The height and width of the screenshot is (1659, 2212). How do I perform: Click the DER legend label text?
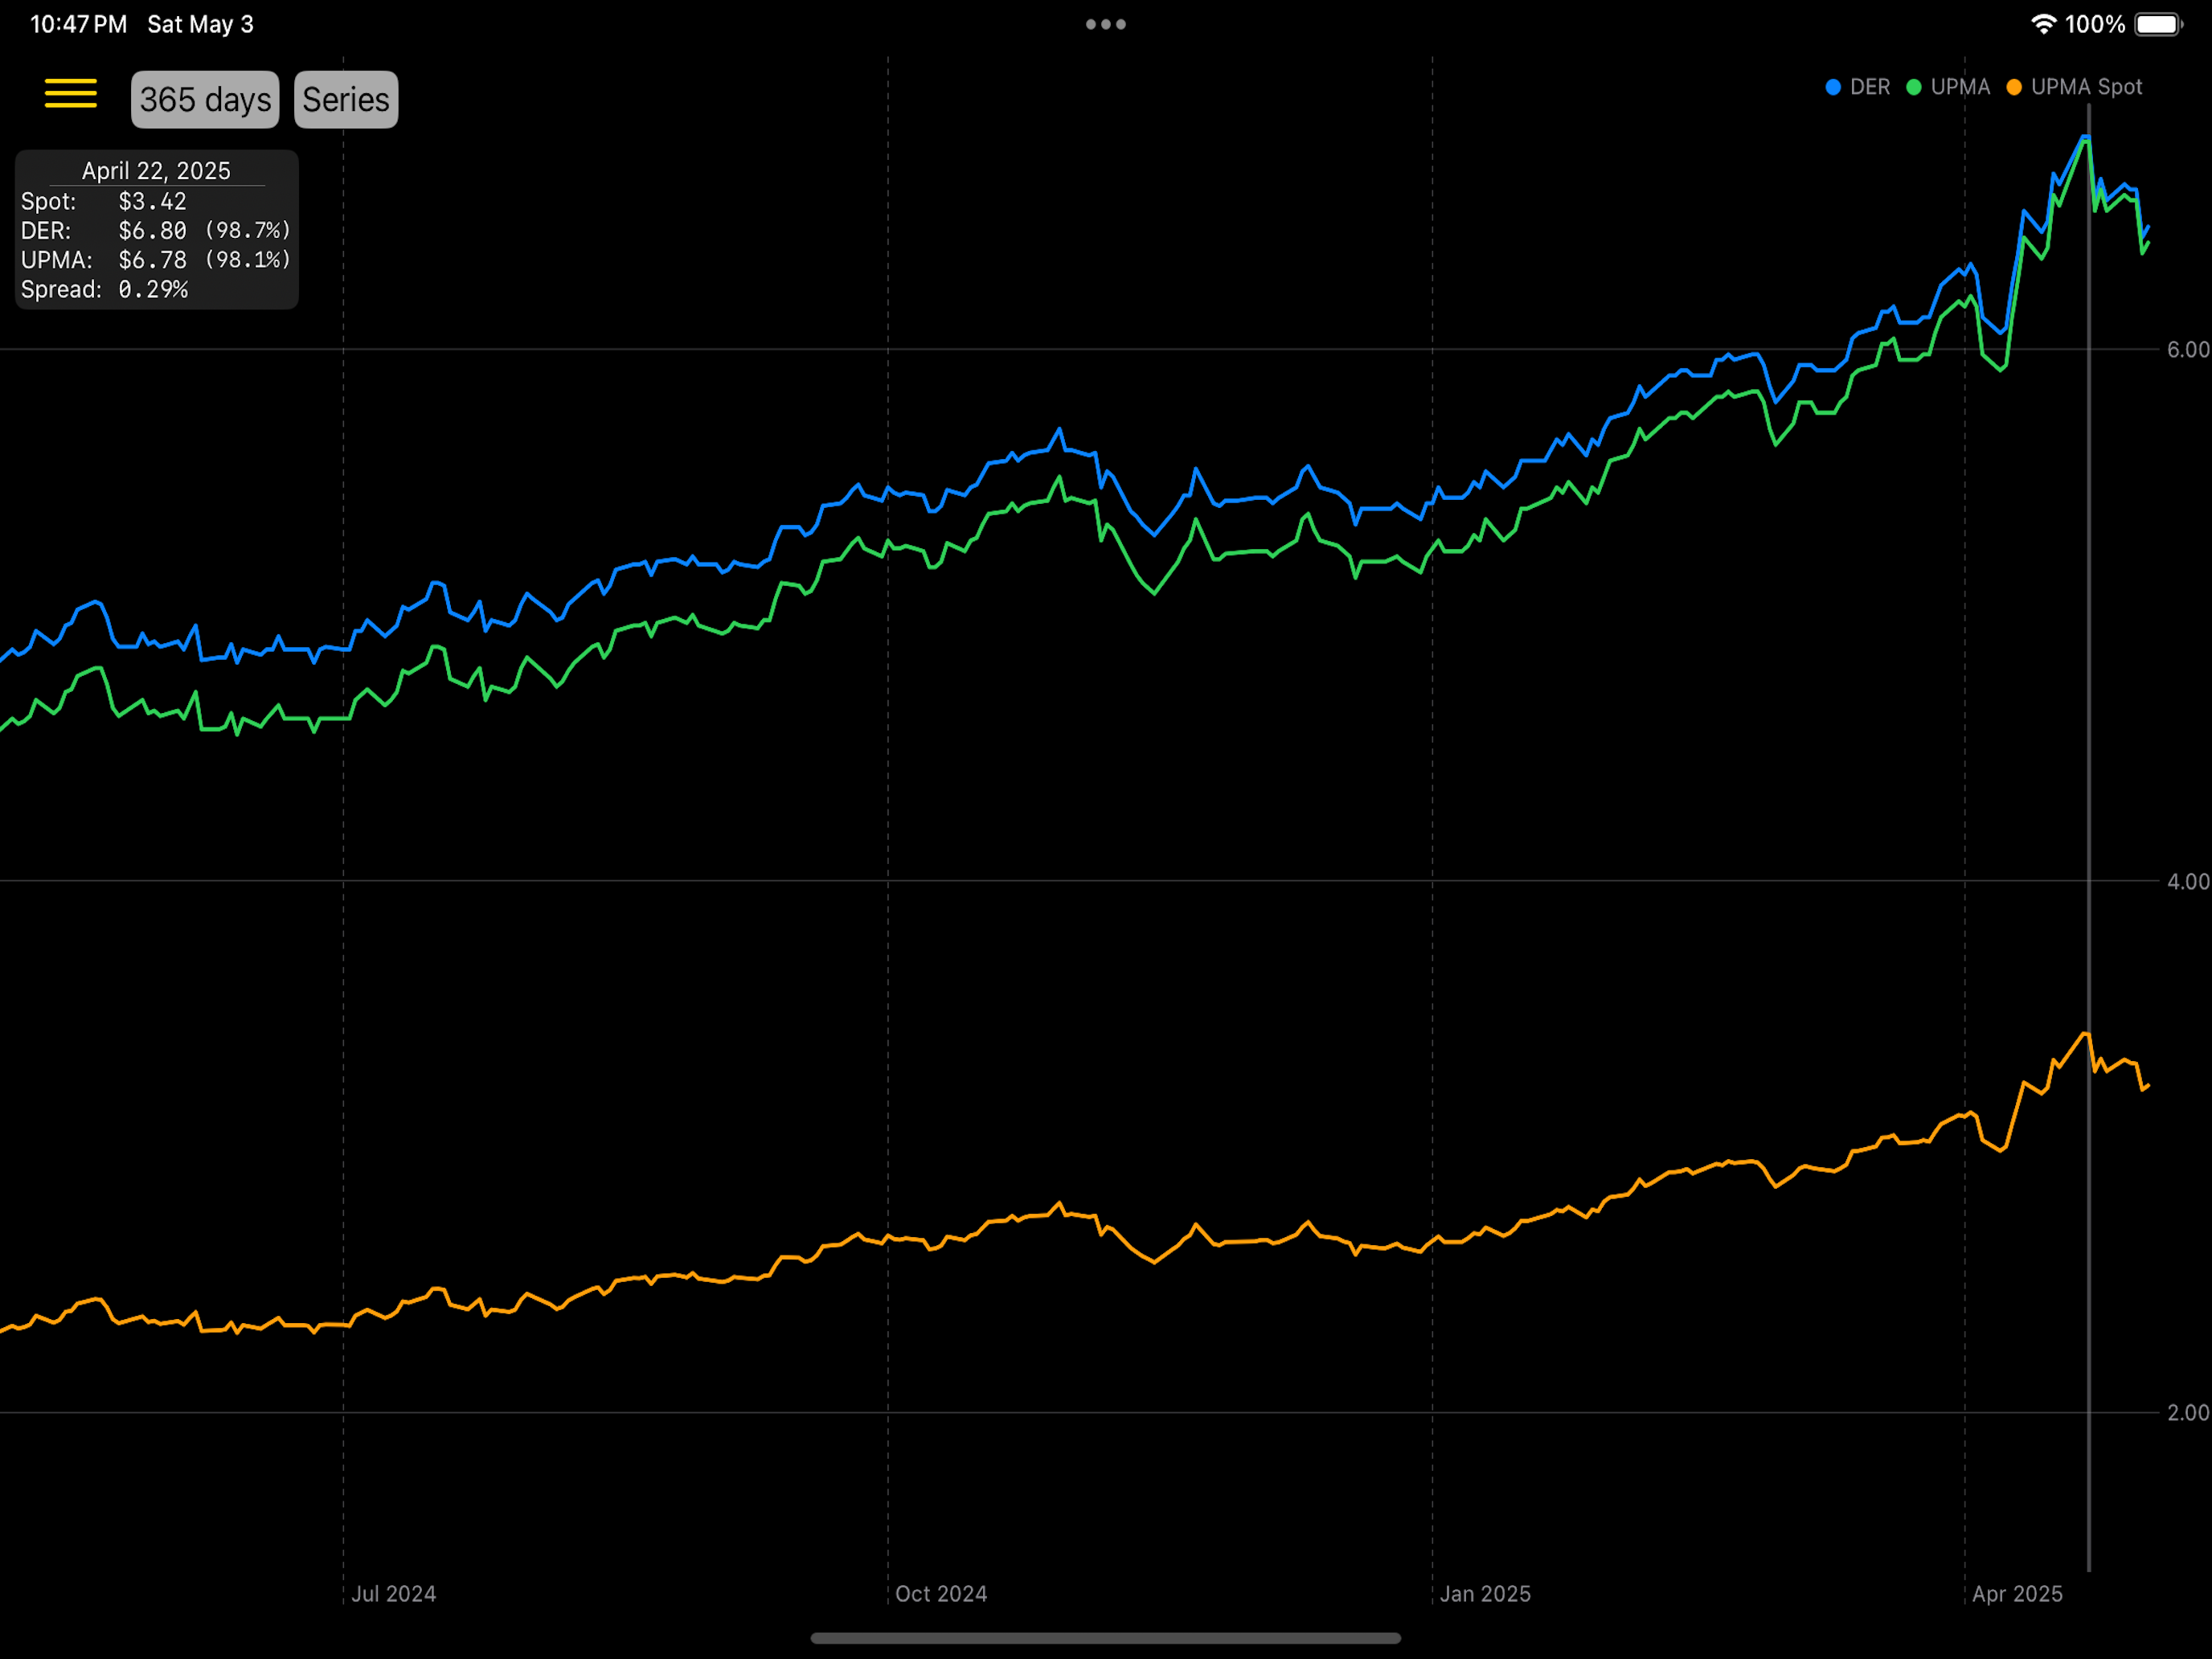coord(1870,87)
